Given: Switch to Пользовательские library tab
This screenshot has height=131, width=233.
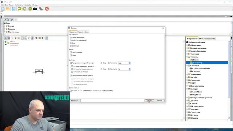Looking at the screenshot, I should [x=207, y=39].
